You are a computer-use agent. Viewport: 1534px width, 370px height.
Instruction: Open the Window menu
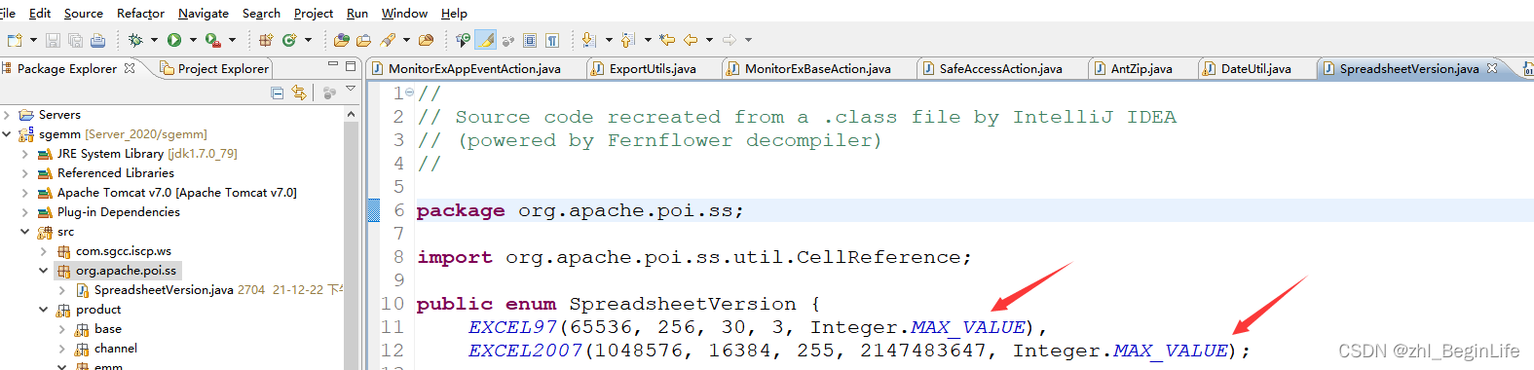coord(404,13)
